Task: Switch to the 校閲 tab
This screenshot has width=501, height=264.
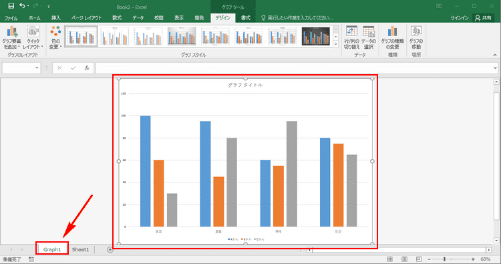Action: (158, 18)
